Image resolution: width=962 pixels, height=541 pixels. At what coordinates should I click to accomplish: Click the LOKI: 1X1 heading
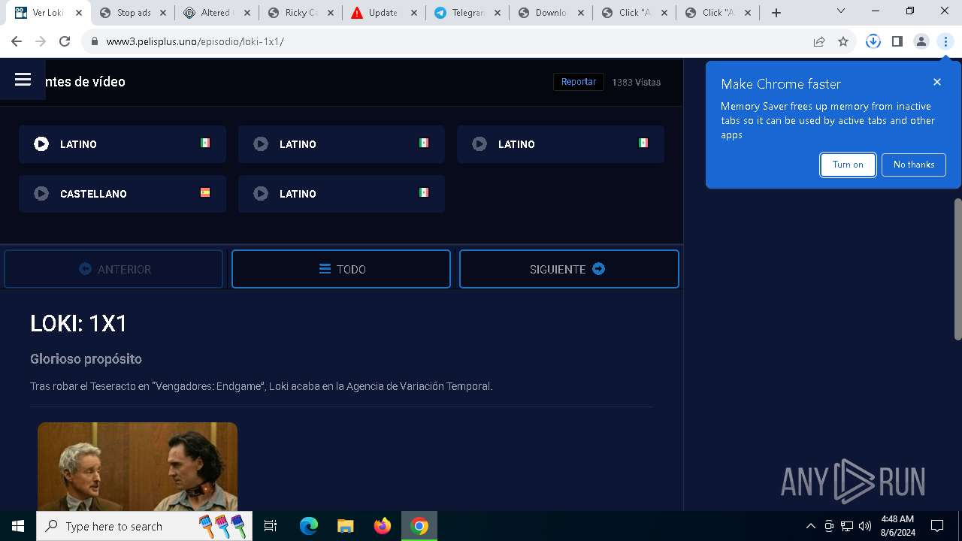click(x=79, y=323)
